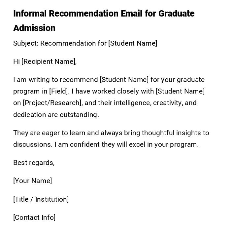Click the [Contact Info] placeholder
This screenshot has width=231, height=238.
[x=34, y=218]
